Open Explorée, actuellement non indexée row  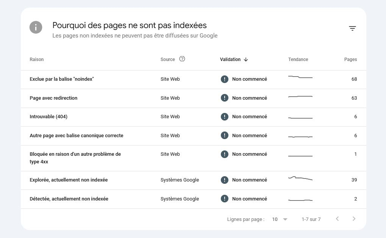click(x=194, y=180)
